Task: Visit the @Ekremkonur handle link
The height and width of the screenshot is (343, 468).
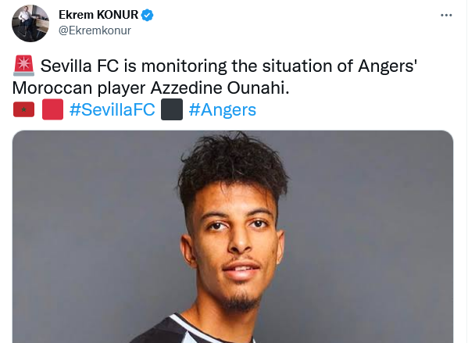Action: tap(95, 30)
